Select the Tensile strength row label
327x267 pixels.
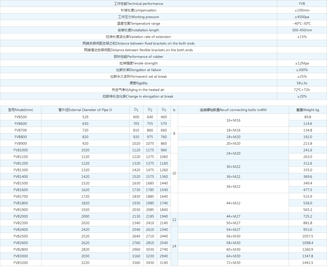coord(138,63)
